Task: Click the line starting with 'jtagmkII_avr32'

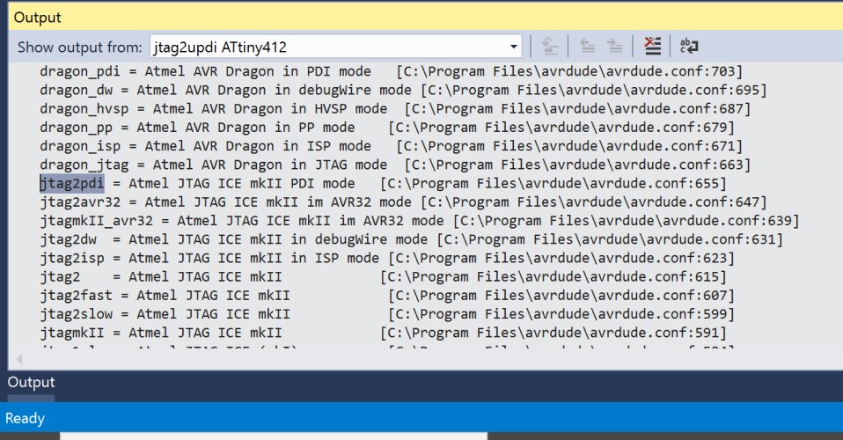Action: (x=420, y=221)
